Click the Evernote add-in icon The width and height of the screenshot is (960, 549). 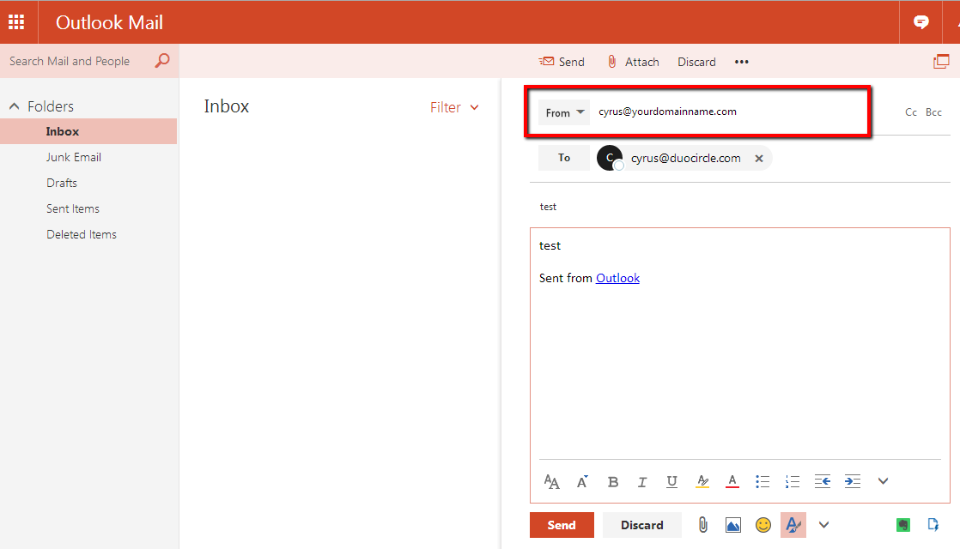click(903, 524)
